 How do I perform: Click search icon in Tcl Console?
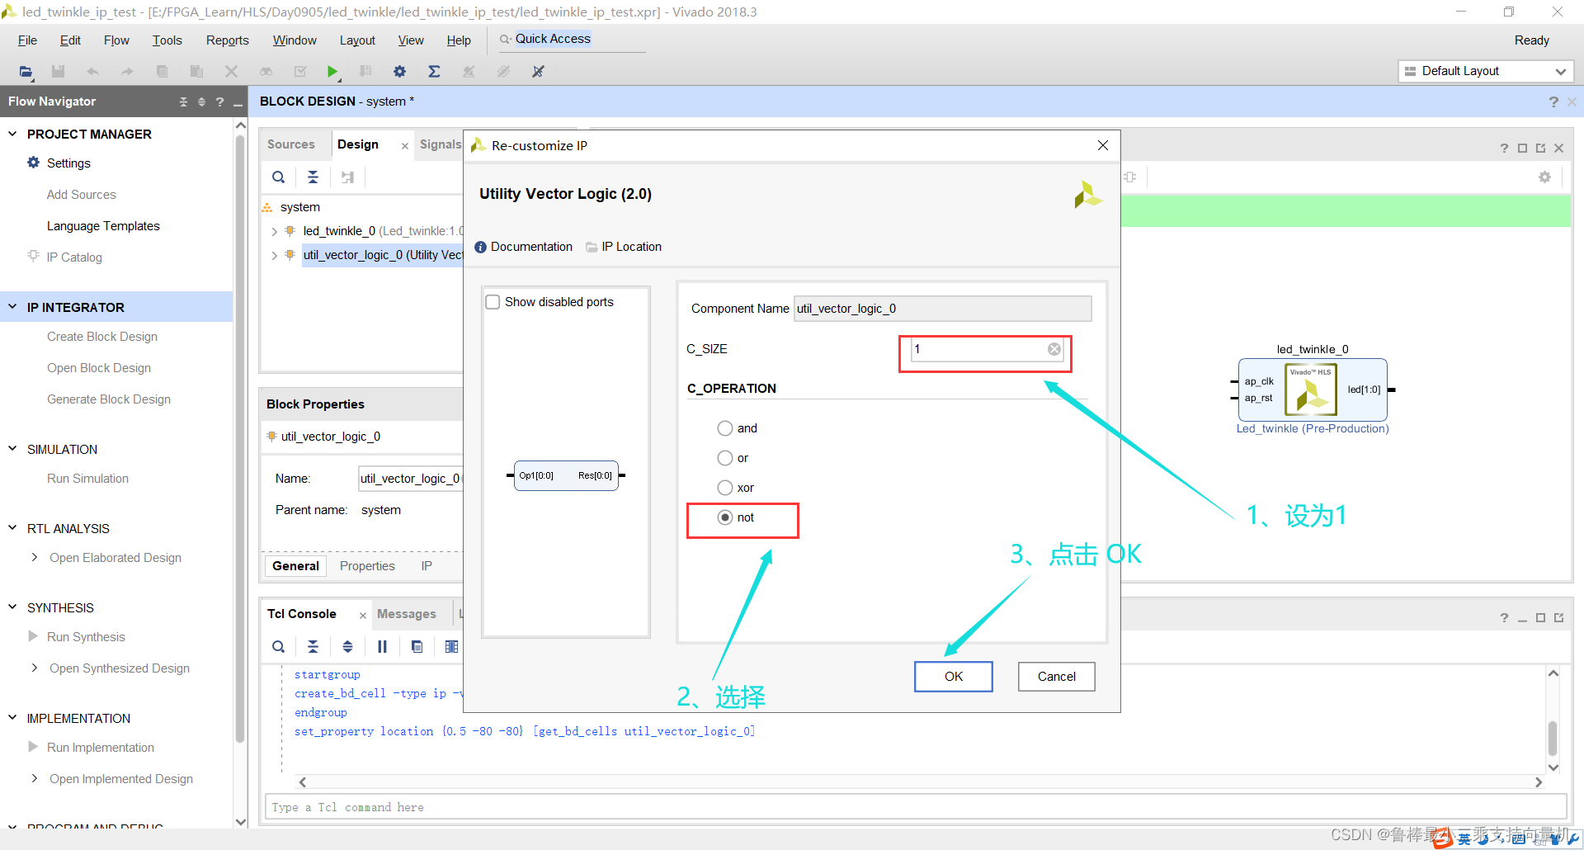pyautogui.click(x=279, y=647)
